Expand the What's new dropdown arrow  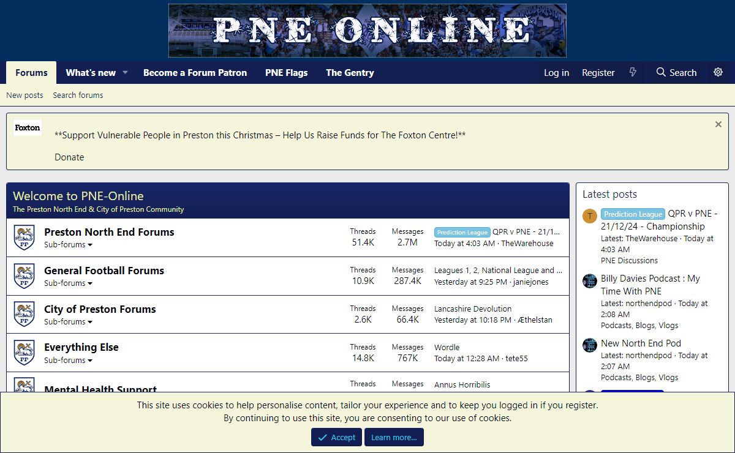pos(125,72)
